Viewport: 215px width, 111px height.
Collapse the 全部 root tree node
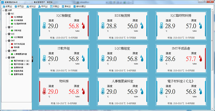(3, 10)
